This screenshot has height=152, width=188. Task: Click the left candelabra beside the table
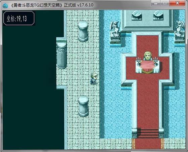point(138,61)
